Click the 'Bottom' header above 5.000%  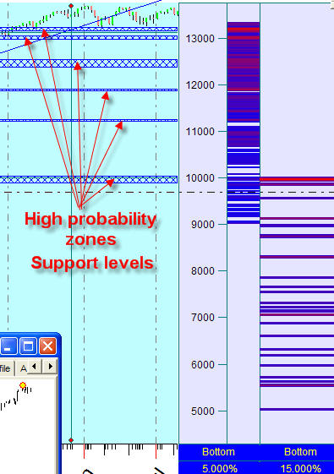(x=218, y=452)
